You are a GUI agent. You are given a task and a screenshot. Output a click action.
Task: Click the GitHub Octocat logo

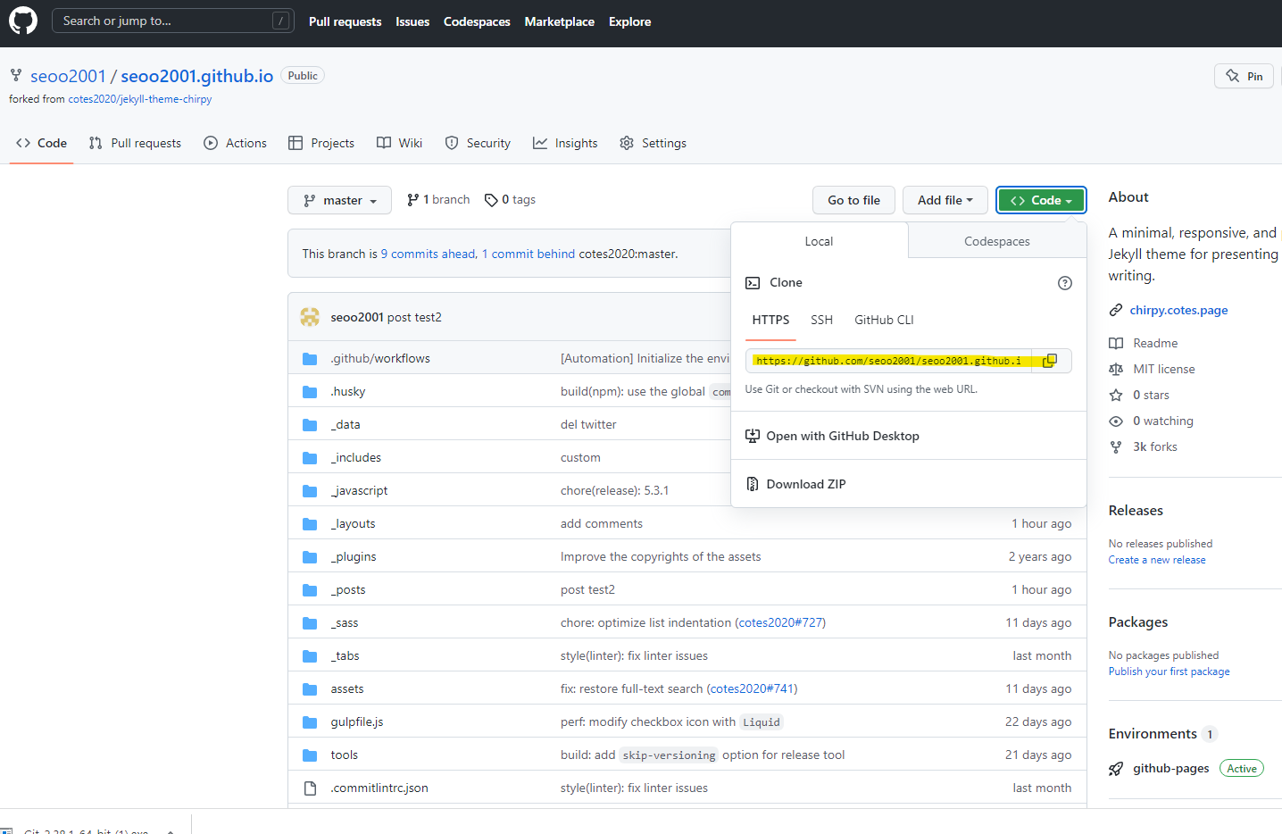pyautogui.click(x=23, y=21)
